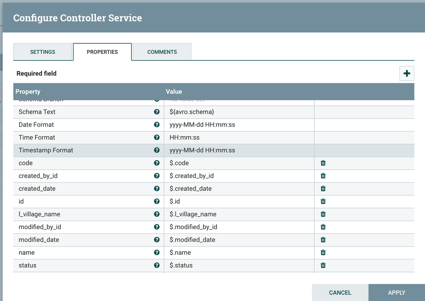Screen dimensions: 425x301
Task: Select the created_by_id property name
Action: pos(38,176)
